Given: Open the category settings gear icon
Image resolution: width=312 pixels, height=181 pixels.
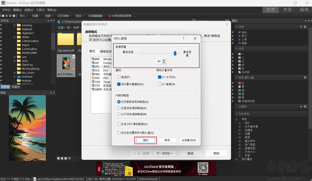Looking at the screenshot, I should click(305, 27).
